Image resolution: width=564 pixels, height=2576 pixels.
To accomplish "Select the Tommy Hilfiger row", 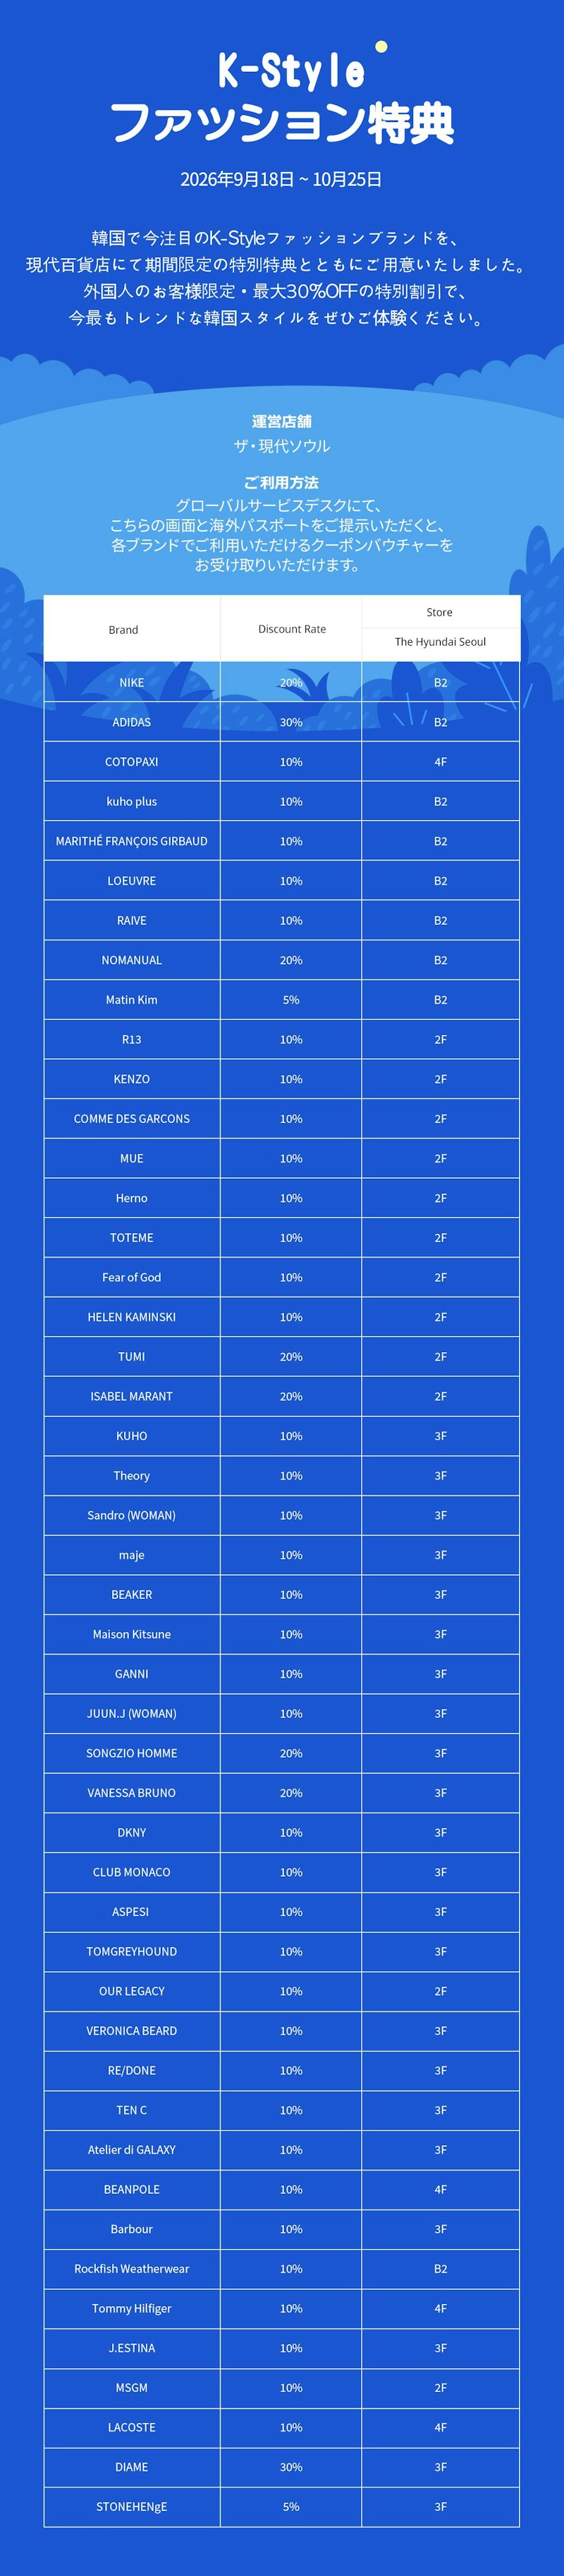I will click(x=281, y=2308).
